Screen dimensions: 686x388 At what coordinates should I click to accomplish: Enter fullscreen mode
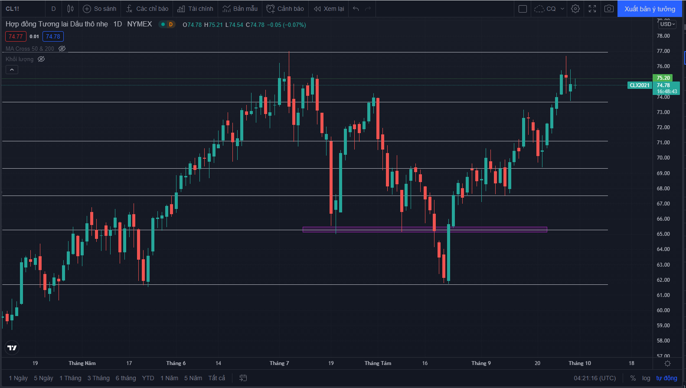pos(592,9)
